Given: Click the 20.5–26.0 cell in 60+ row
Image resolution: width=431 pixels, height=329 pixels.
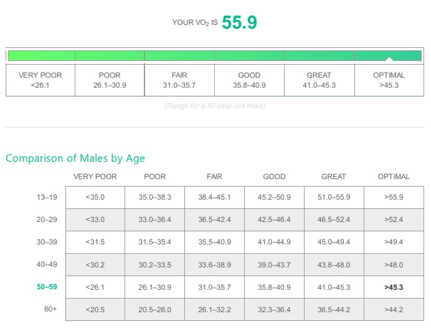Looking at the screenshot, I should (154, 309).
